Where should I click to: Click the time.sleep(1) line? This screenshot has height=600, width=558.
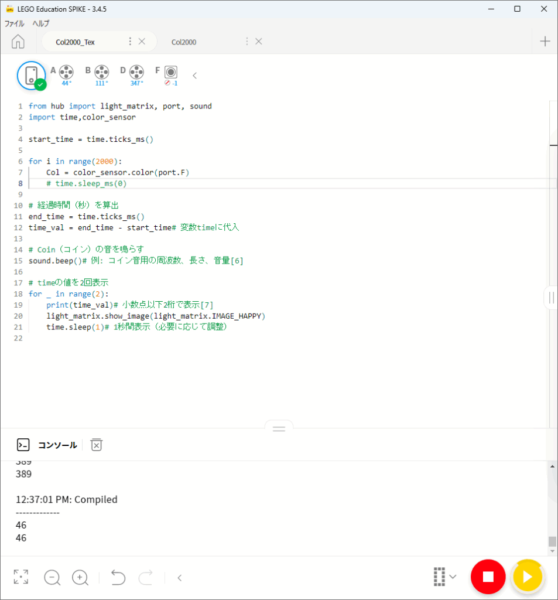[136, 327]
